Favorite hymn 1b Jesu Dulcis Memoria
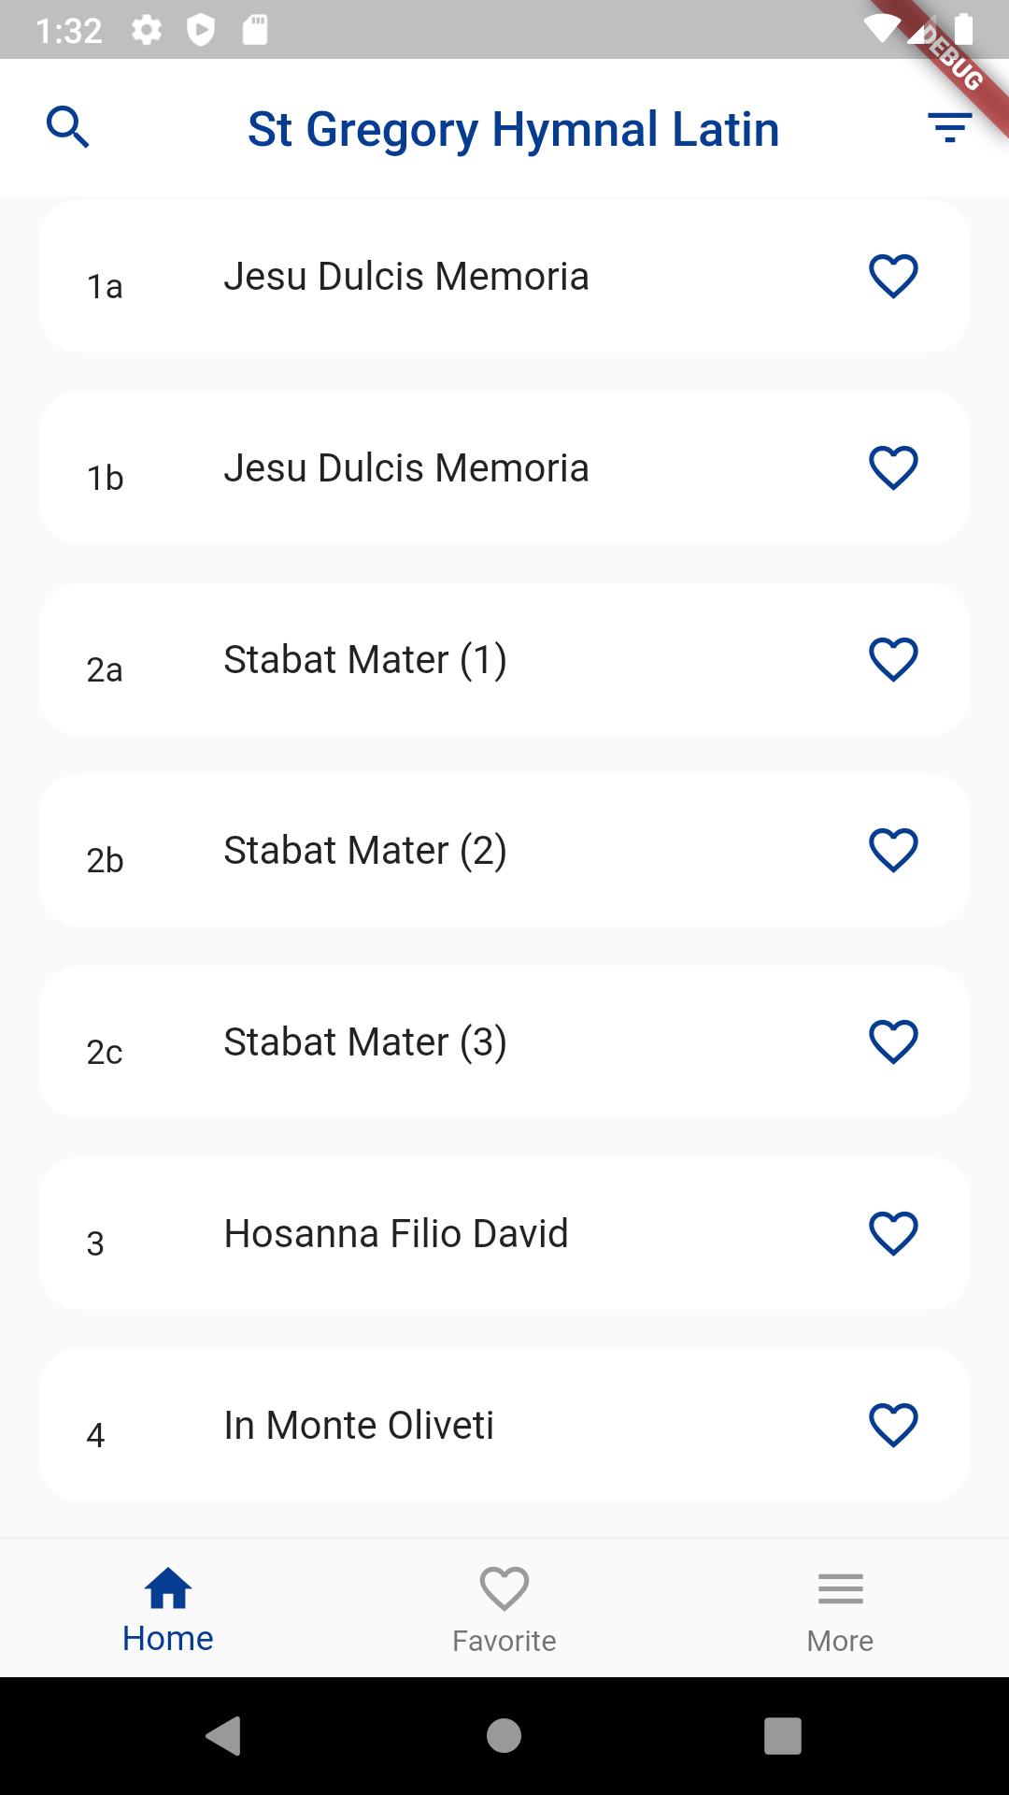The height and width of the screenshot is (1795, 1009). tap(893, 468)
